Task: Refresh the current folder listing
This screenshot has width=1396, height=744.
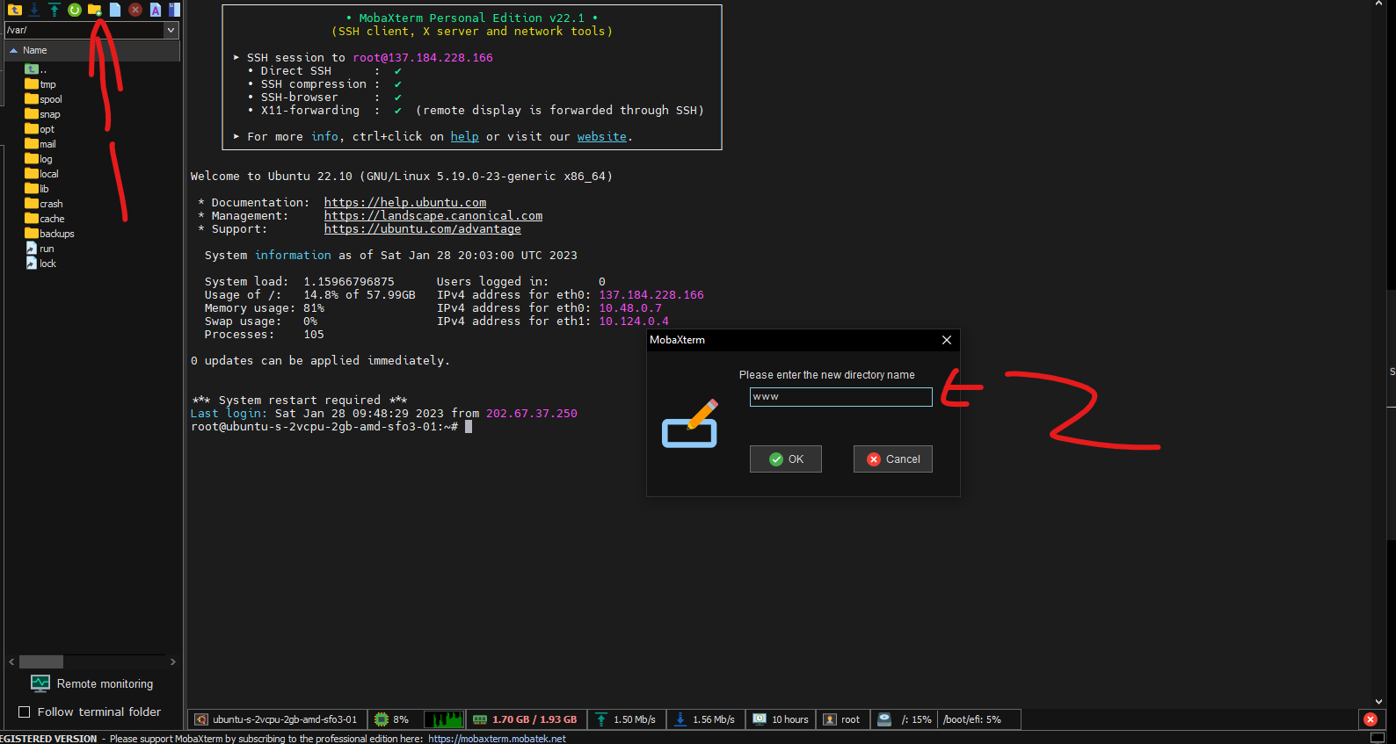Action: tap(75, 10)
